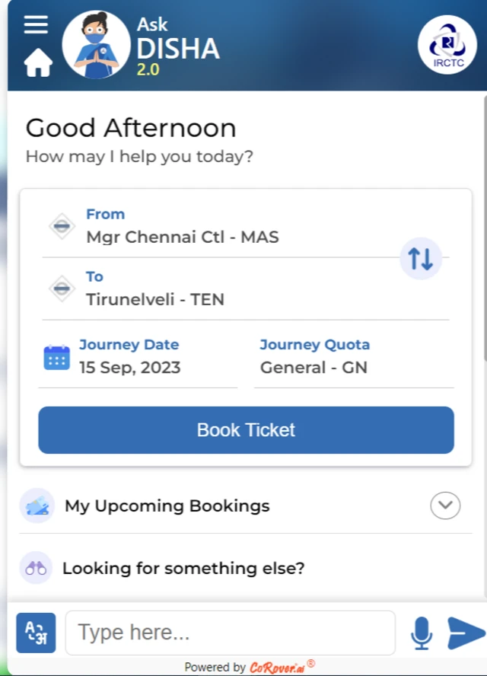
Task: Swap From and To stations
Action: pos(421,259)
